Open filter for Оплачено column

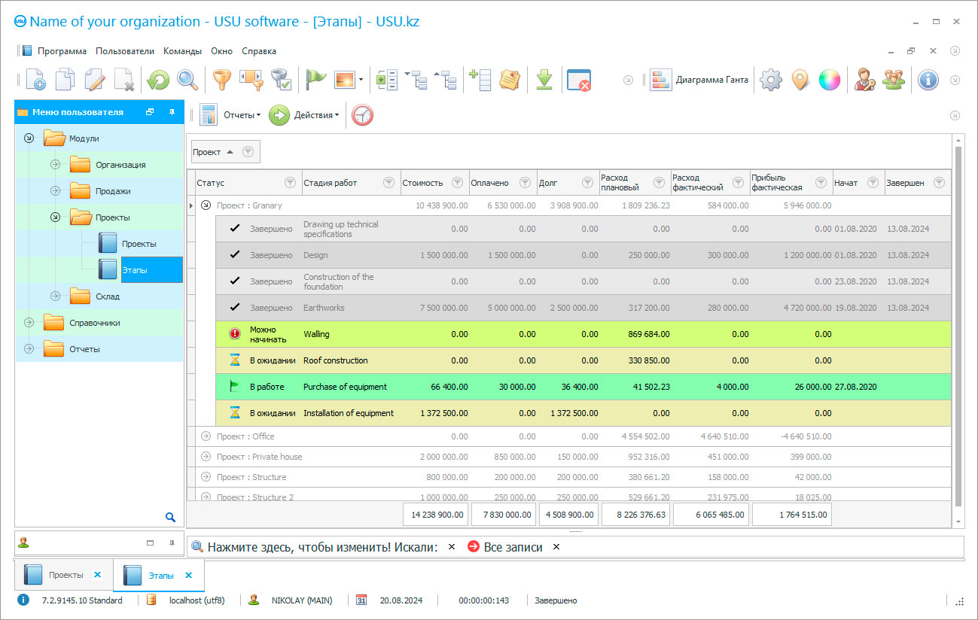click(526, 183)
